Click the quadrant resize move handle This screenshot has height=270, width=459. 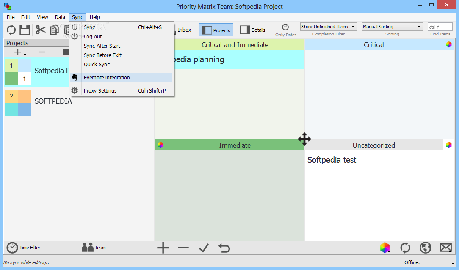[x=304, y=139]
